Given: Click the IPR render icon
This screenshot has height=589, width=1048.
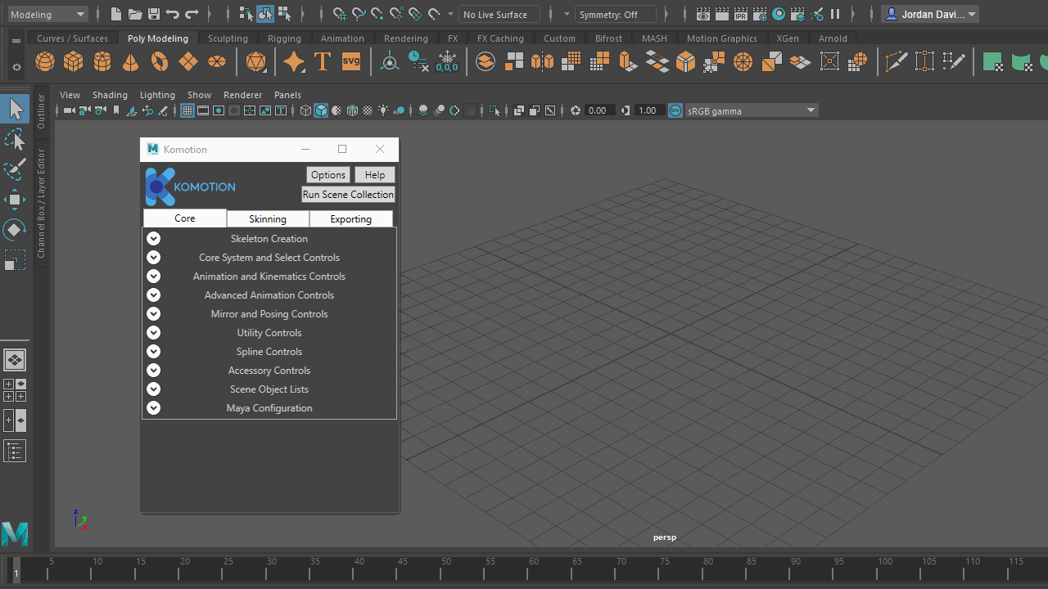Looking at the screenshot, I should pyautogui.click(x=740, y=14).
